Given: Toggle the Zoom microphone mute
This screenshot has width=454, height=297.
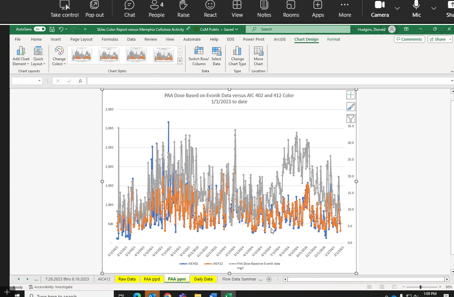Looking at the screenshot, I should (x=416, y=8).
